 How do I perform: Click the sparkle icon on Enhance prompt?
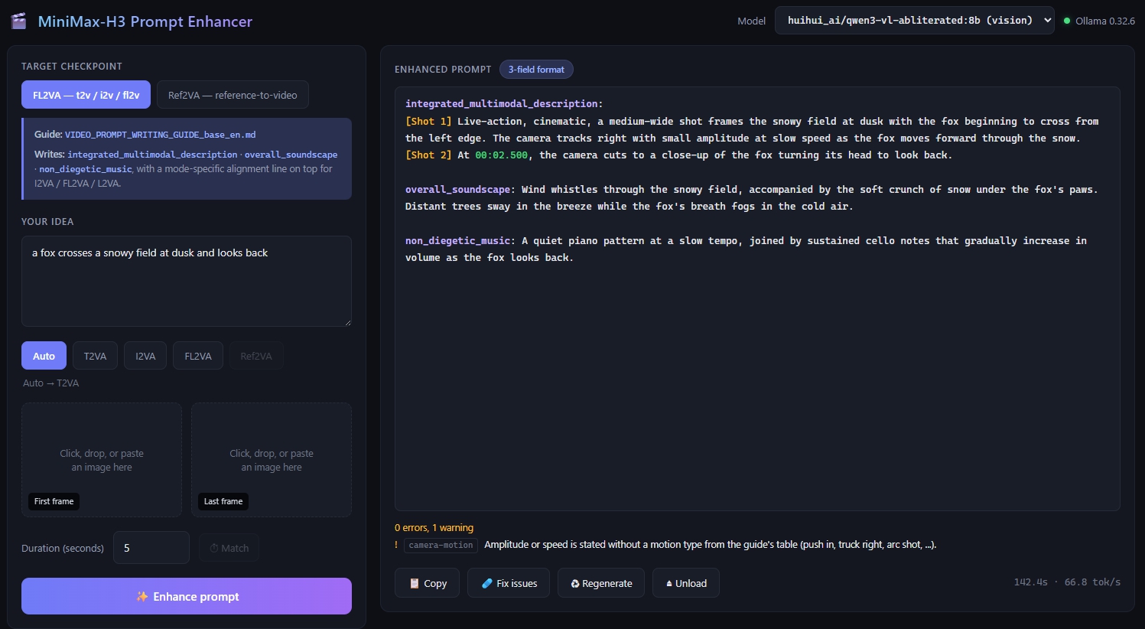click(142, 596)
